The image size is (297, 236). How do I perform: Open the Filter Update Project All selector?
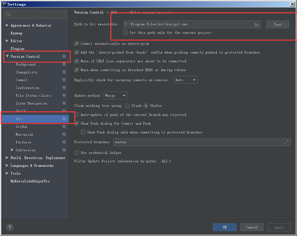166,161
